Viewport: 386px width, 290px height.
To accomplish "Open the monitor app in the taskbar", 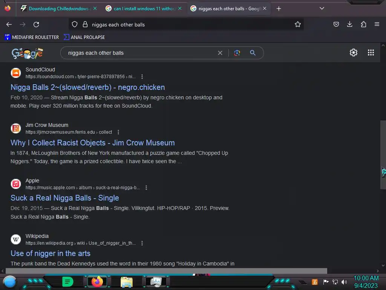I will (x=156, y=282).
